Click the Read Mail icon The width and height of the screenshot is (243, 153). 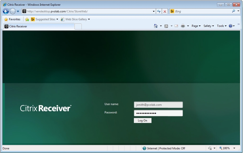point(176,26)
